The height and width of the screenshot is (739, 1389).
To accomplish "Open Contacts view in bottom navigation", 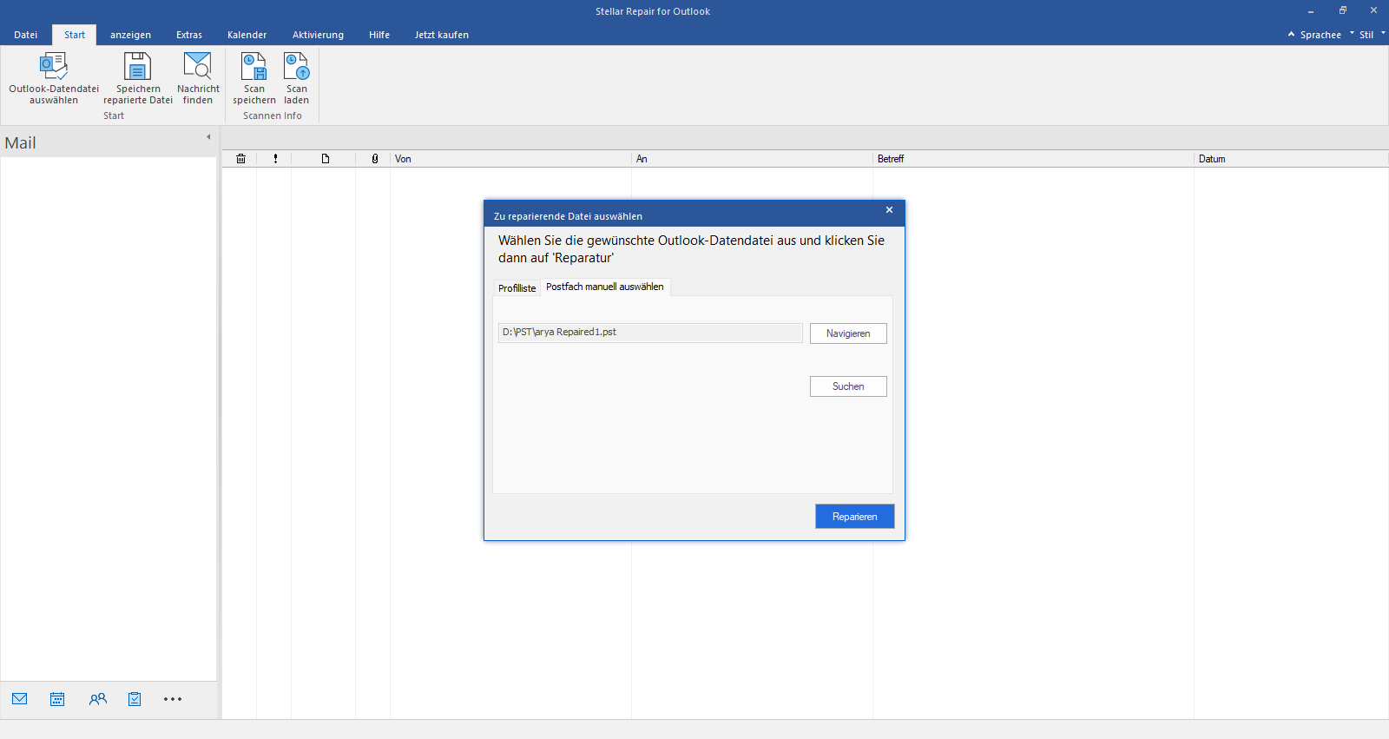I will point(98,699).
